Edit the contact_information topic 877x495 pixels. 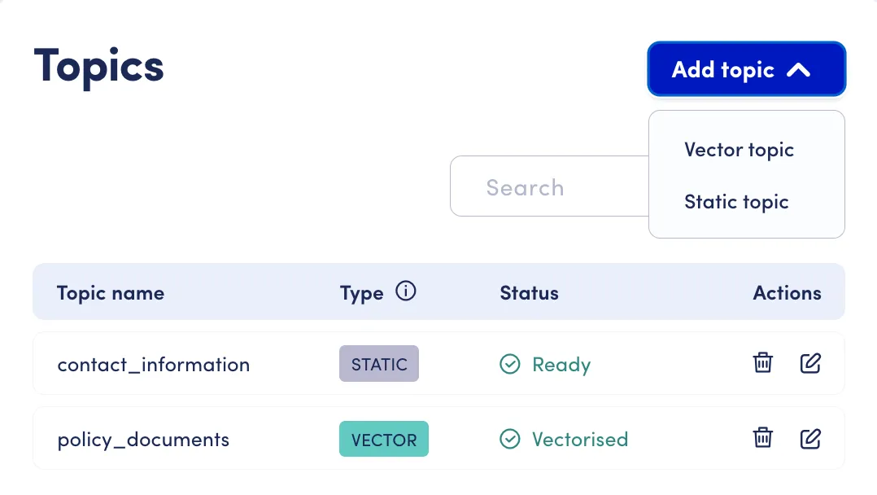pos(810,363)
